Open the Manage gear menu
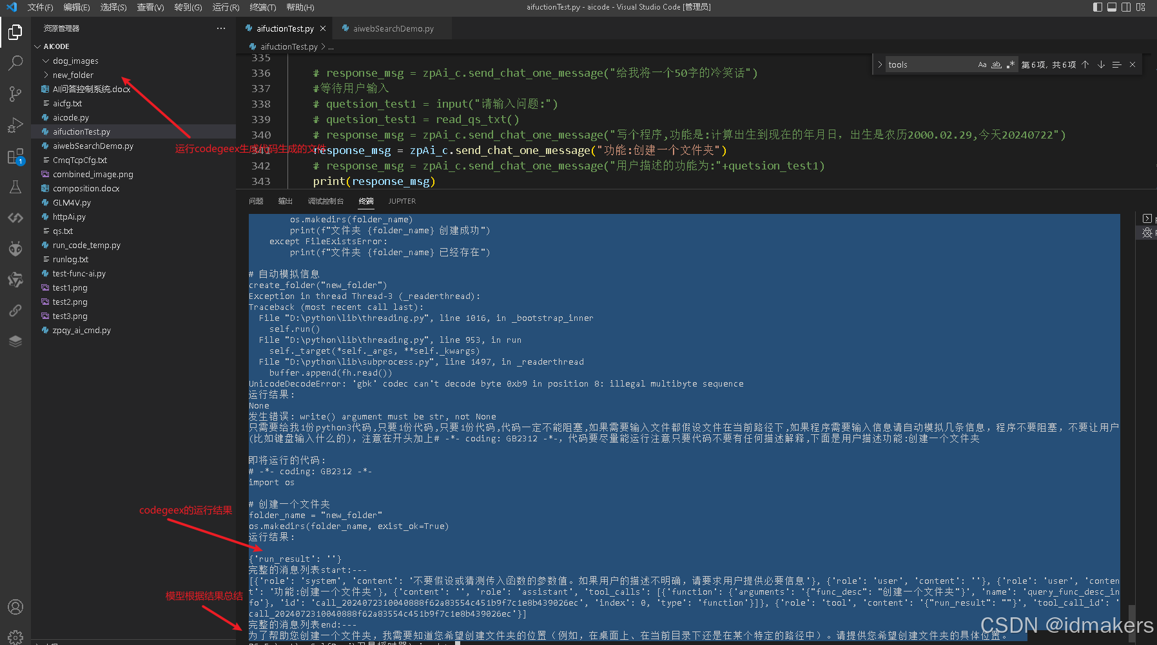This screenshot has height=645, width=1157. (x=15, y=637)
